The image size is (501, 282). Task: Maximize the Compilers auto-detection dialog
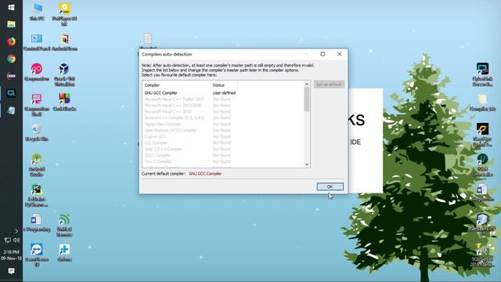point(323,54)
